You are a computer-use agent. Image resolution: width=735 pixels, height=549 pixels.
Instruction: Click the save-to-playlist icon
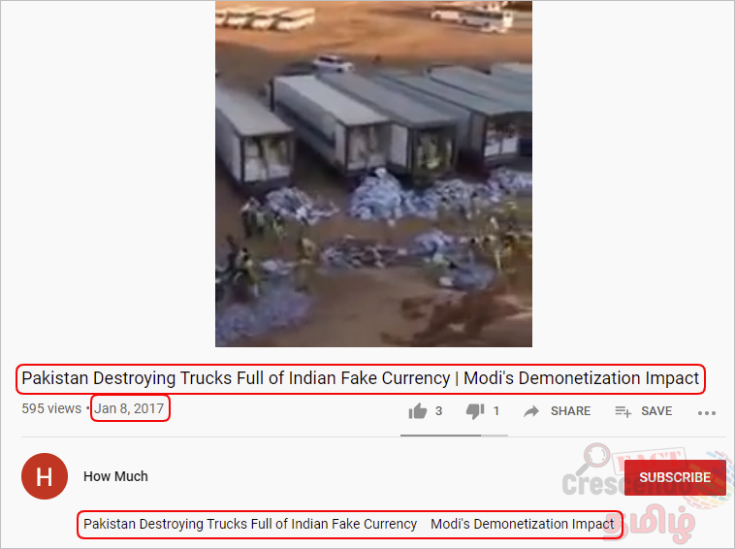pos(623,411)
